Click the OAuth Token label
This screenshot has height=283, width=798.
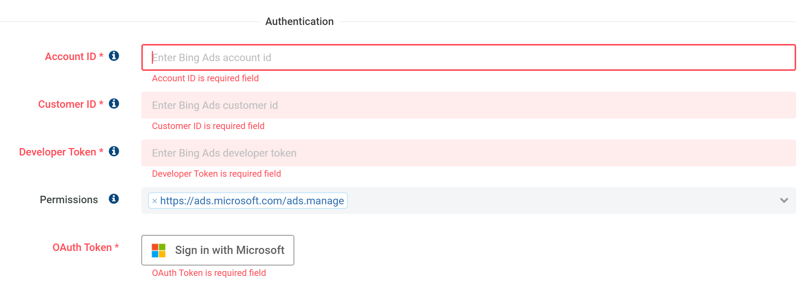[x=86, y=247]
